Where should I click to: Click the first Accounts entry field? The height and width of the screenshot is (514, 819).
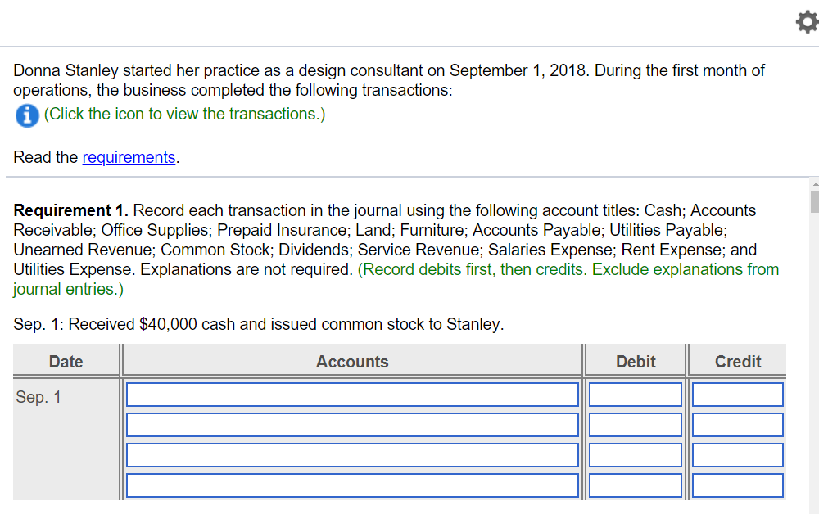(x=352, y=394)
